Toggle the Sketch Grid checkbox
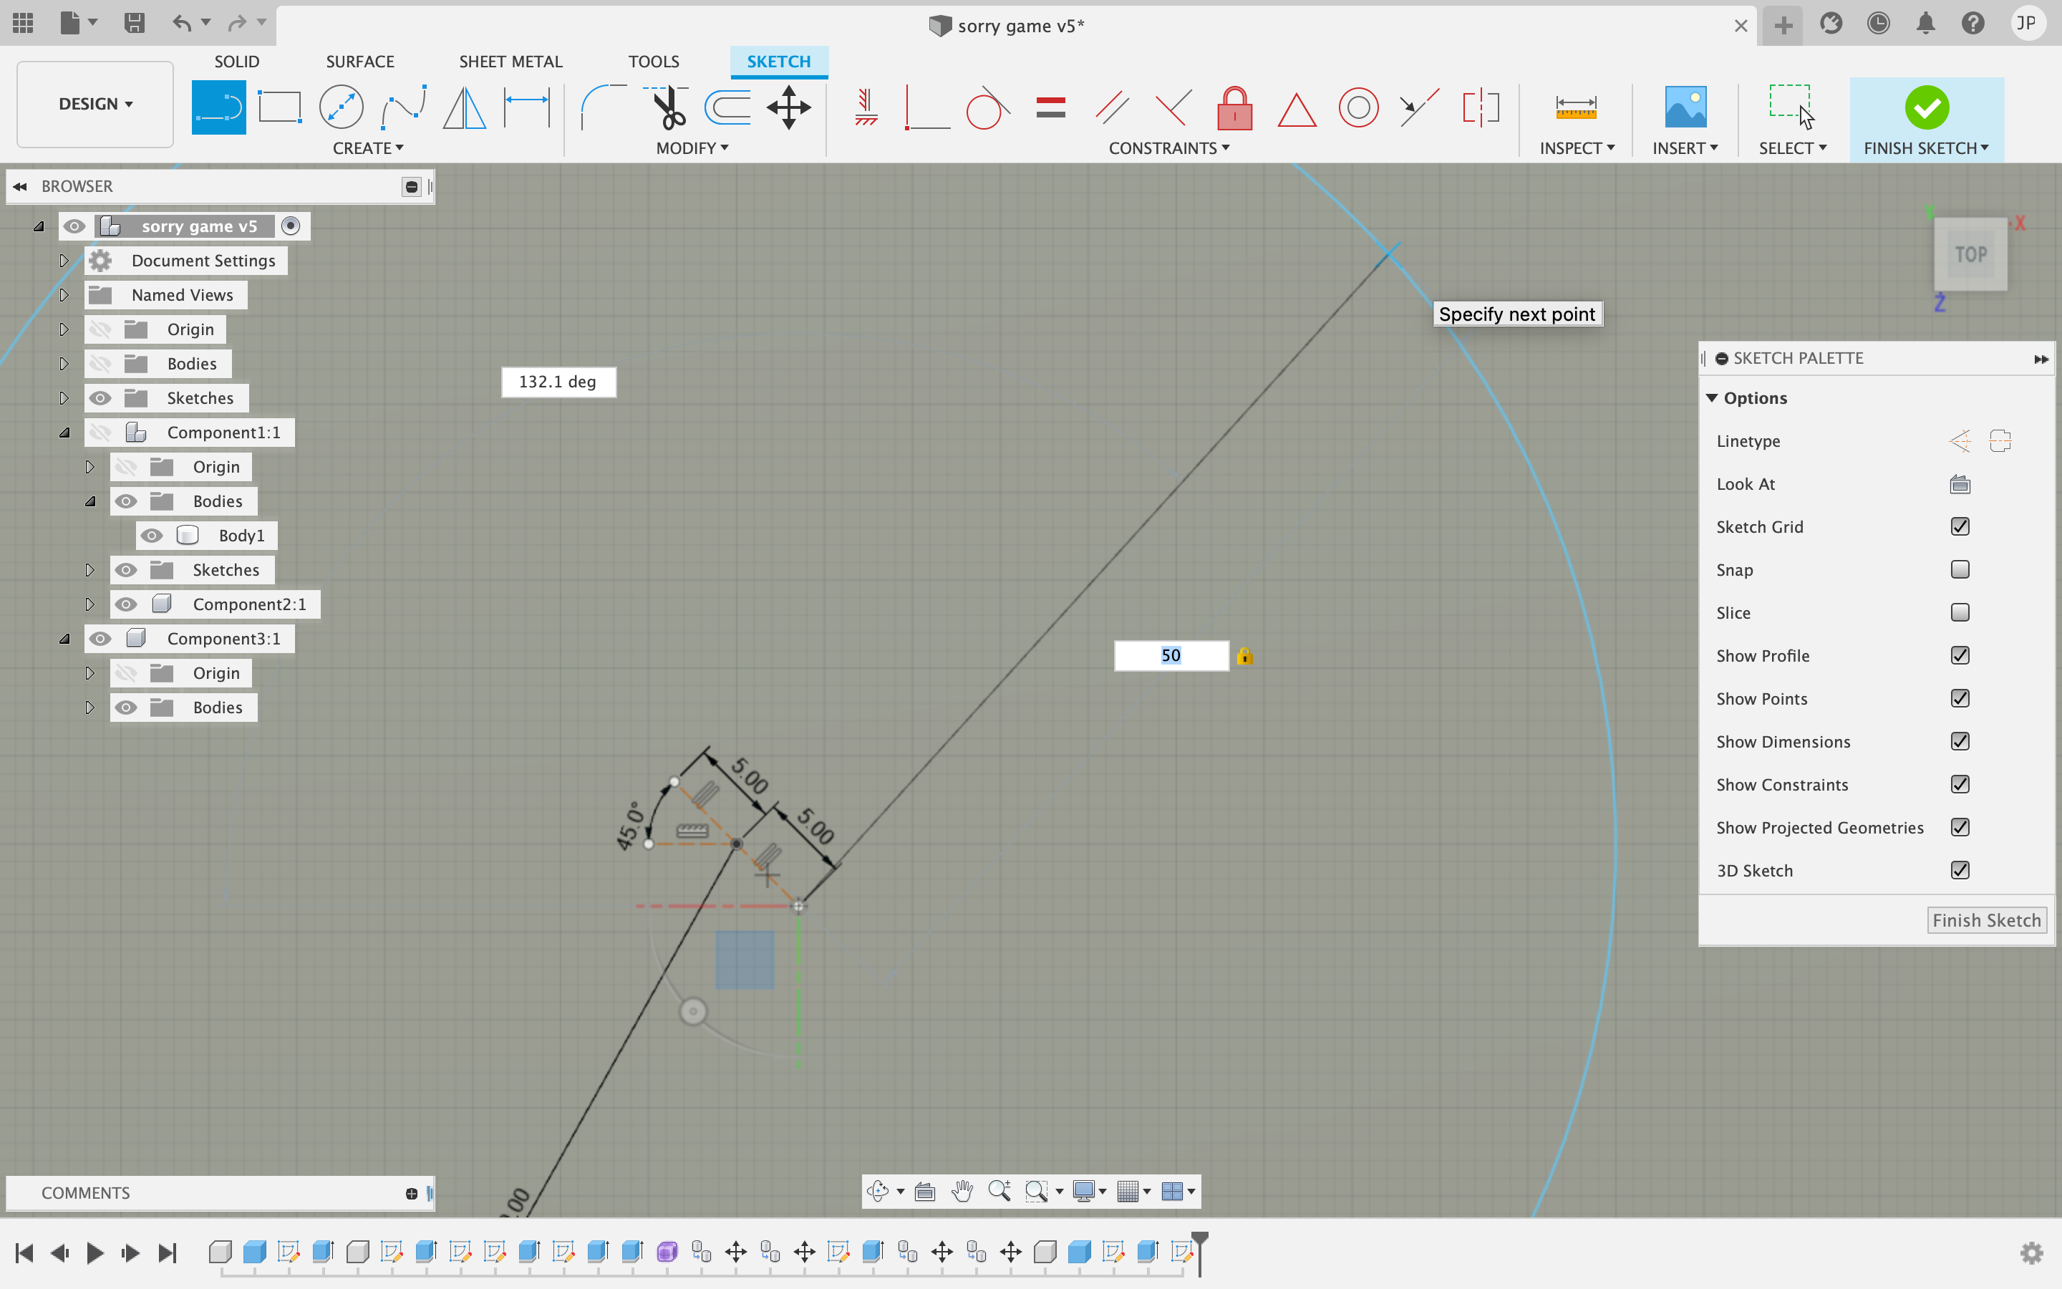The image size is (2062, 1289). click(x=1960, y=527)
